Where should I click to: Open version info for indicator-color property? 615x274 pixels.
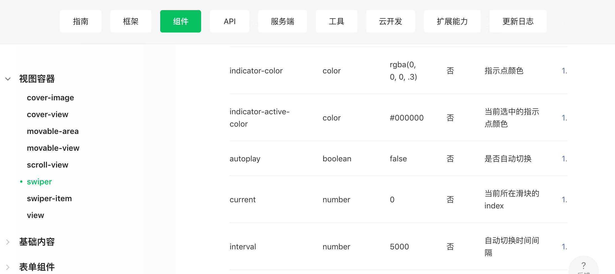pos(565,71)
